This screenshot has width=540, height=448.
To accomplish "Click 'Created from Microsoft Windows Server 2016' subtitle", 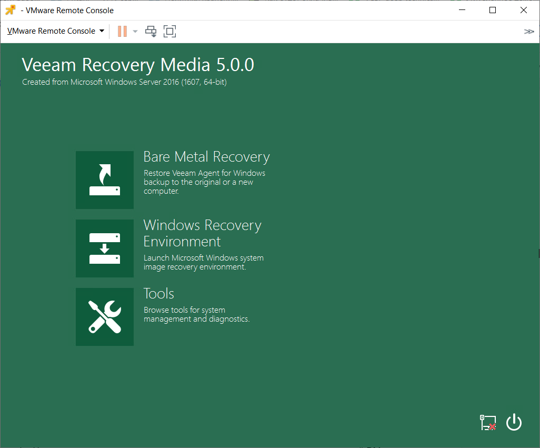I will coord(124,82).
